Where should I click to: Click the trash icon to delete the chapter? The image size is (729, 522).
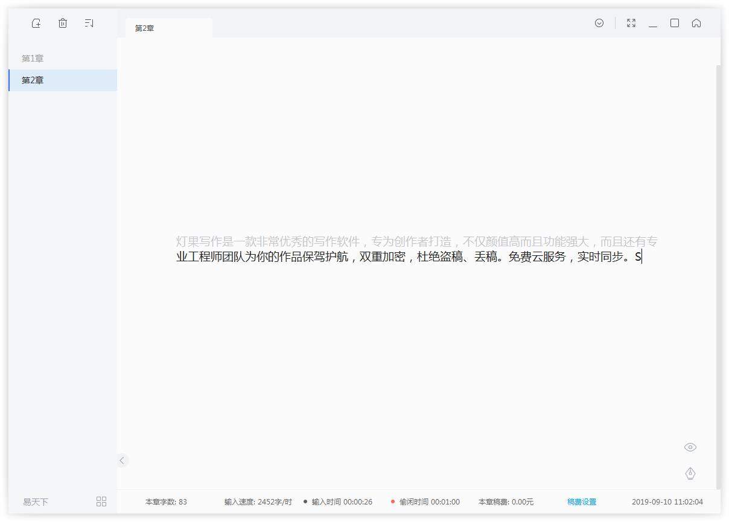pyautogui.click(x=63, y=23)
